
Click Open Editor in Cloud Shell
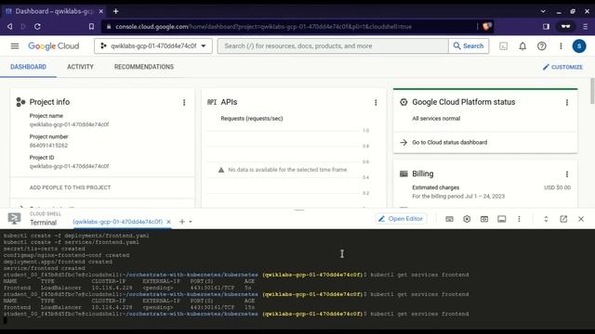tap(401, 219)
